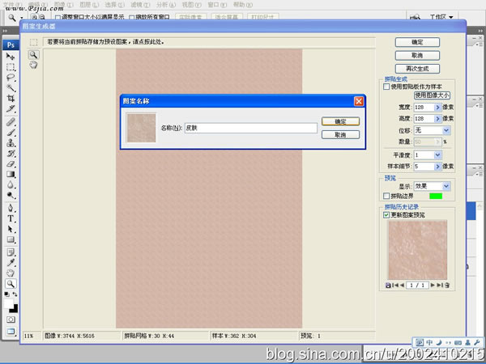Reset default foreground/background colors
Image resolution: width=486 pixels, height=364 pixels.
pyautogui.click(x=6, y=294)
